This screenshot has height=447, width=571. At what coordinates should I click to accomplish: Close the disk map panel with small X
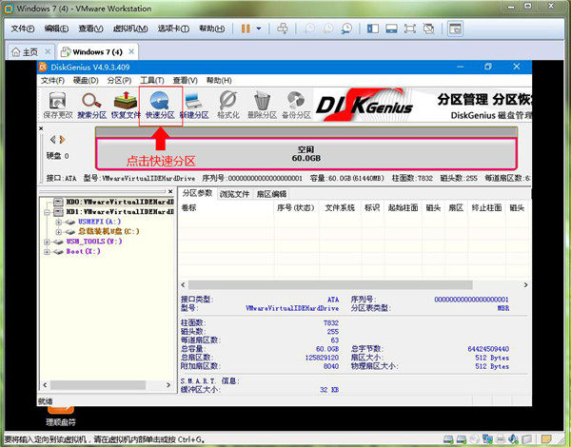41,128
